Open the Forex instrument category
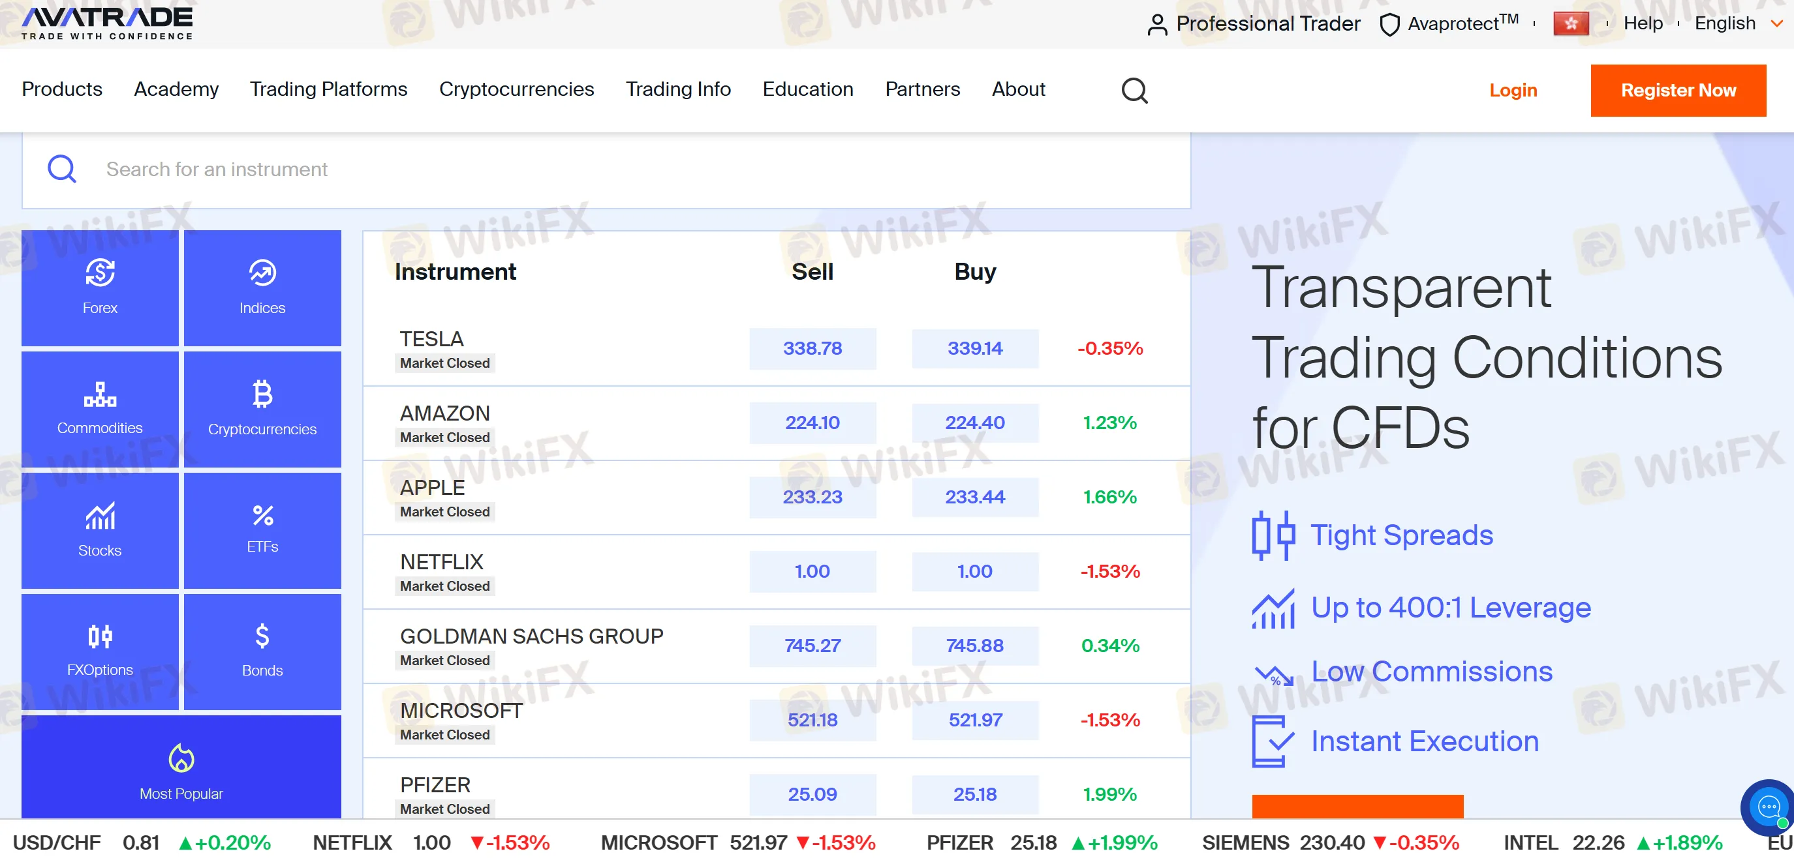The image size is (1794, 864). coord(100,288)
